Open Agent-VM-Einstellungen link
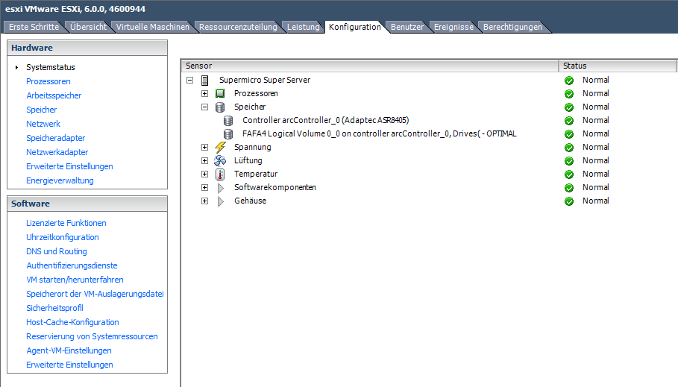 coord(69,350)
